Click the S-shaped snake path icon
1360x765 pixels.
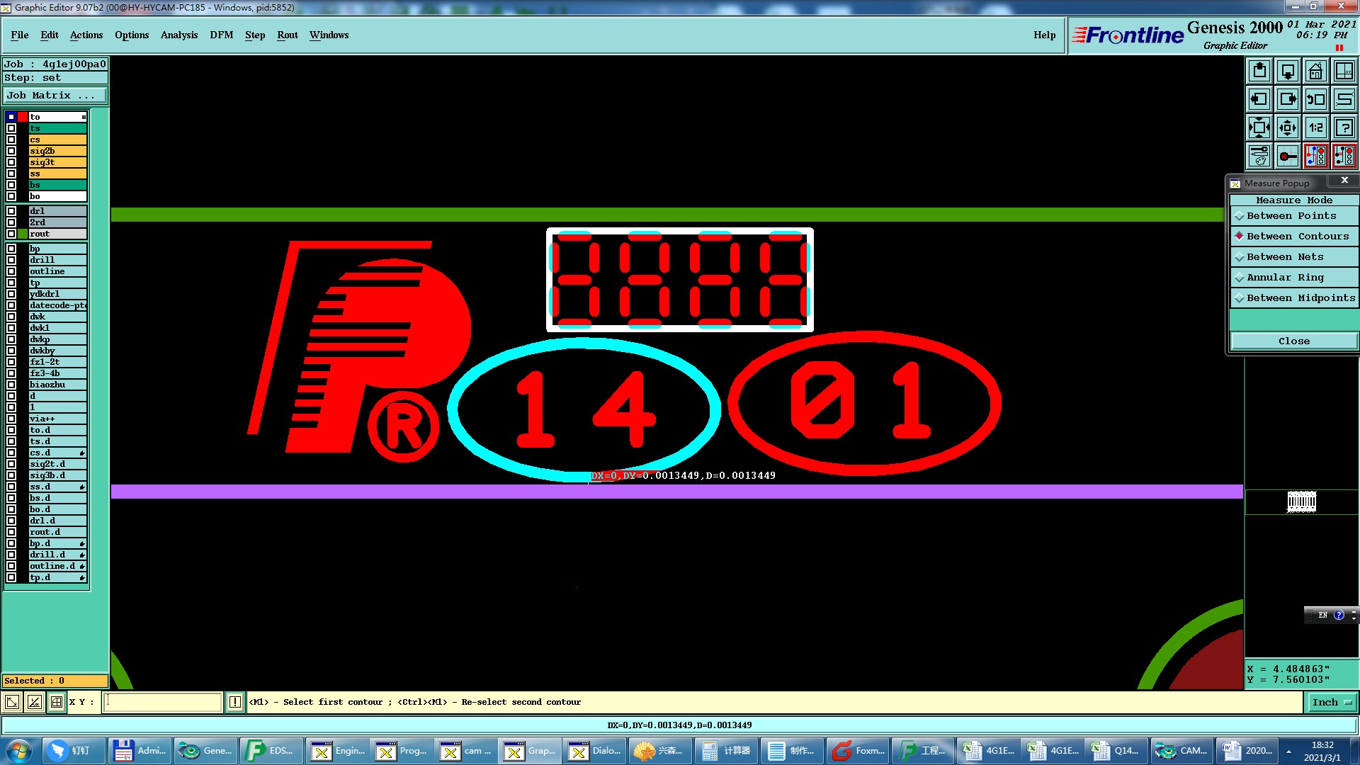(1344, 99)
